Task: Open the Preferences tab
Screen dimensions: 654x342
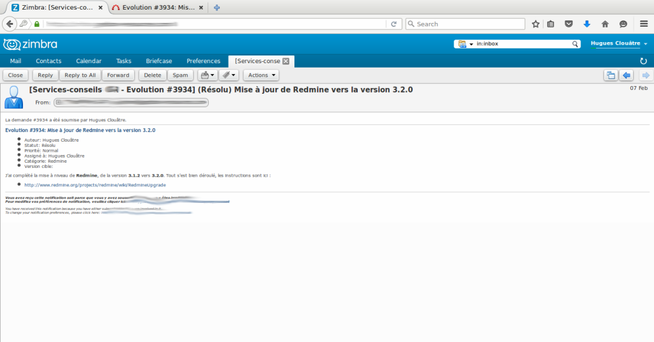Action: pos(203,61)
